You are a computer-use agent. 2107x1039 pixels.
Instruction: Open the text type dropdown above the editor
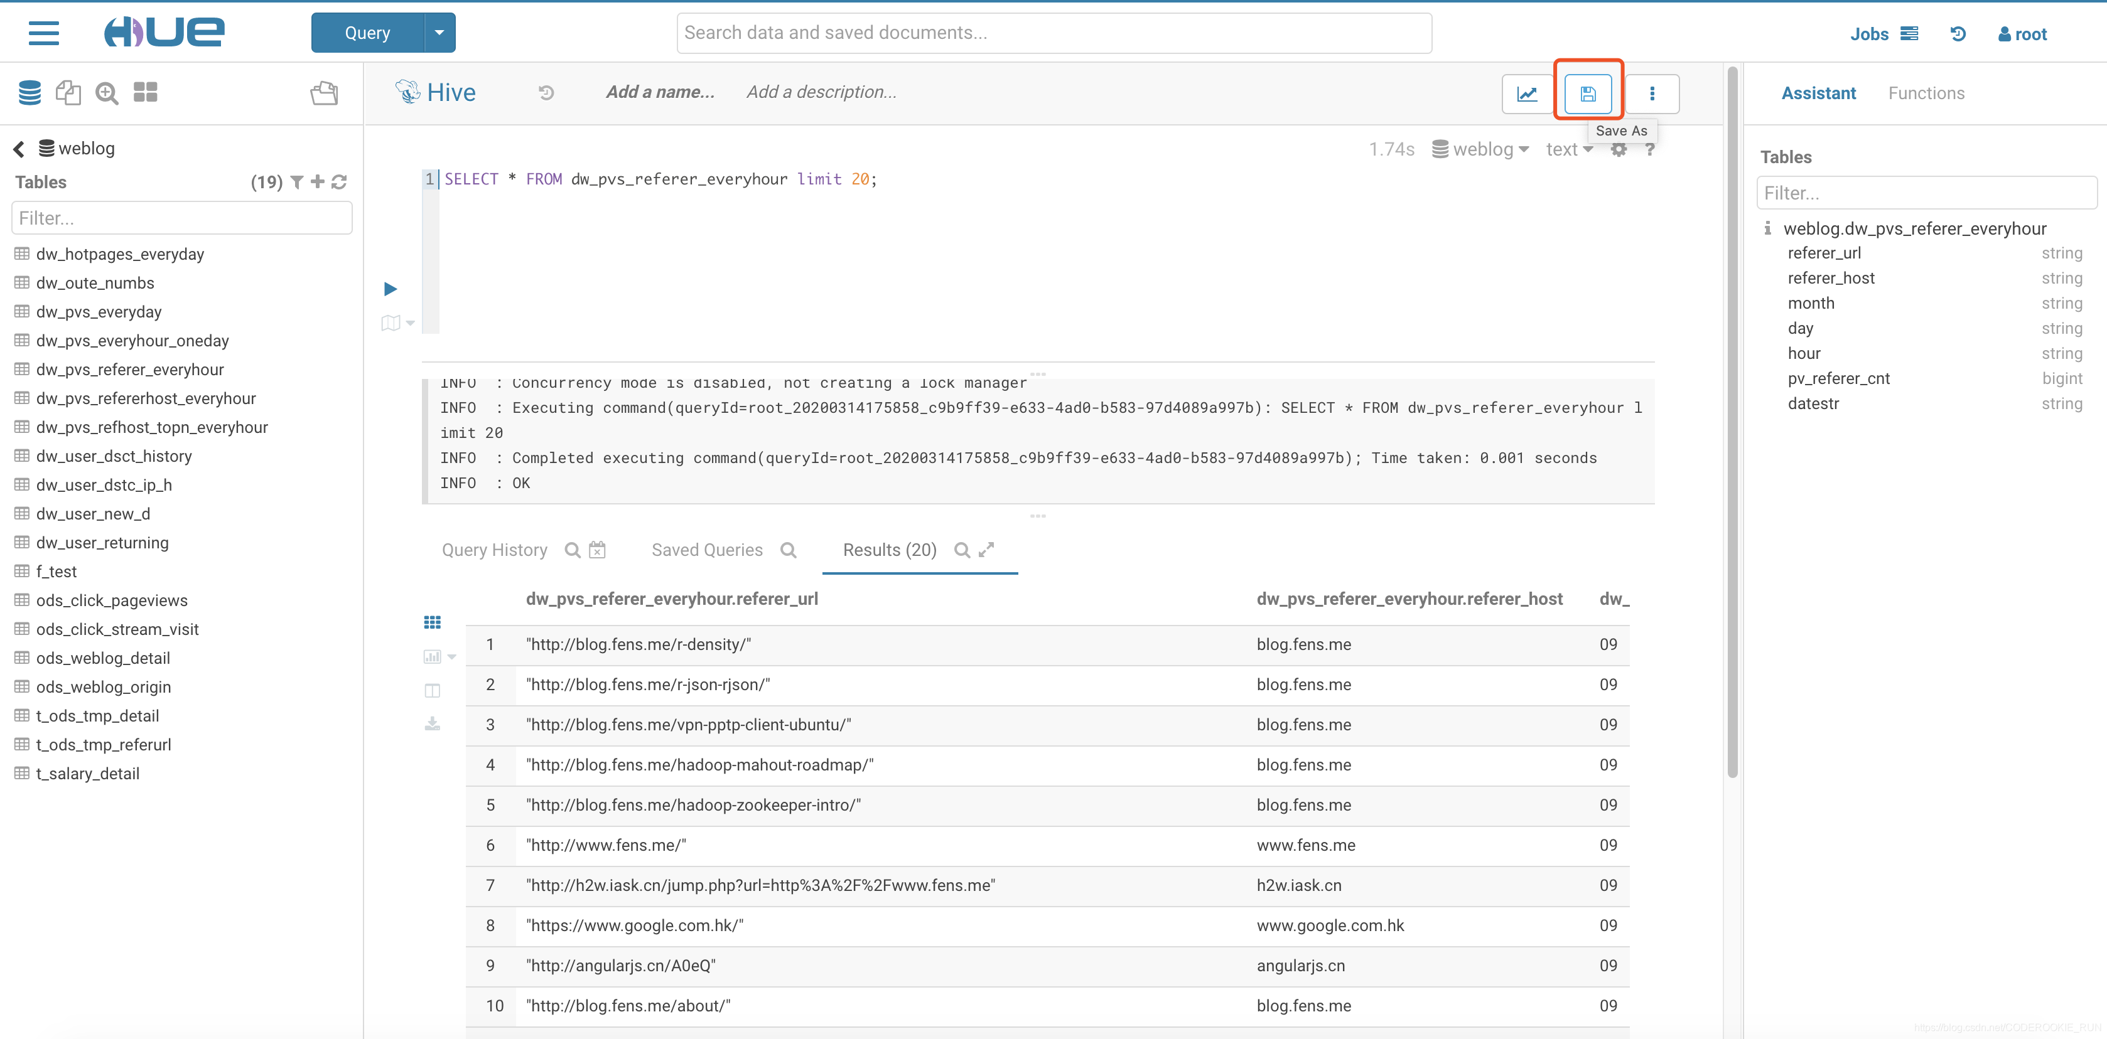pos(1569,149)
